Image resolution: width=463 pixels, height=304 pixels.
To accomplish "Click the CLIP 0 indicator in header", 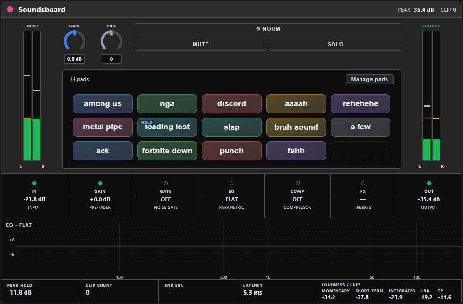I will pyautogui.click(x=448, y=10).
